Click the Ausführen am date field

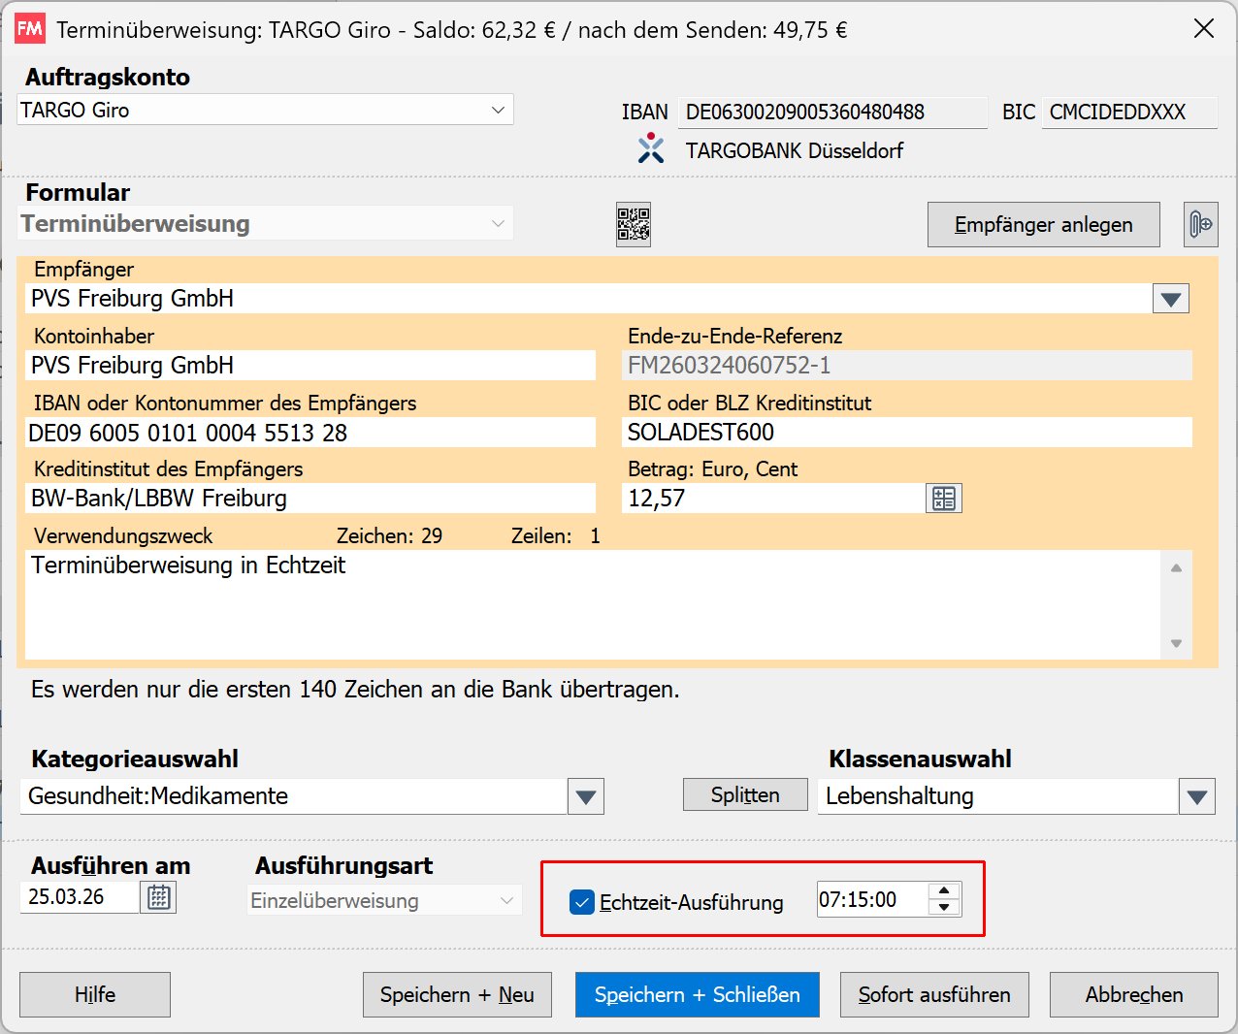point(81,897)
